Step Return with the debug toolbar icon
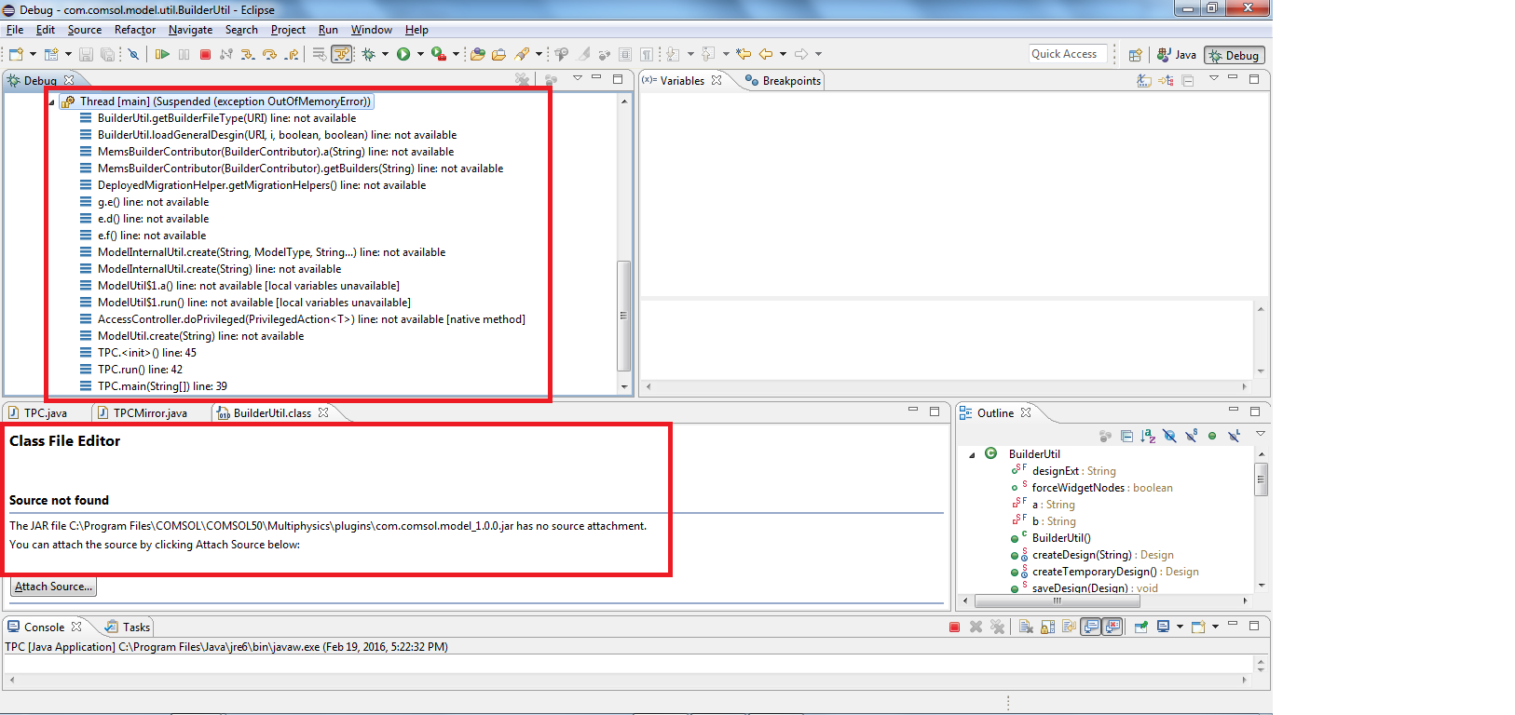 292,54
